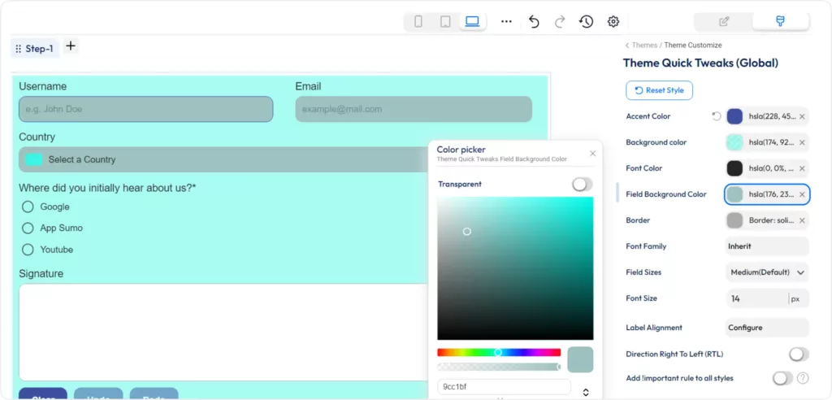
Task: Open the Background color swatch
Action: pos(734,142)
